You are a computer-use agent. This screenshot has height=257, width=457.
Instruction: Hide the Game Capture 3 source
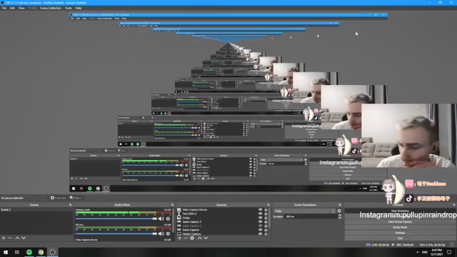[260, 222]
